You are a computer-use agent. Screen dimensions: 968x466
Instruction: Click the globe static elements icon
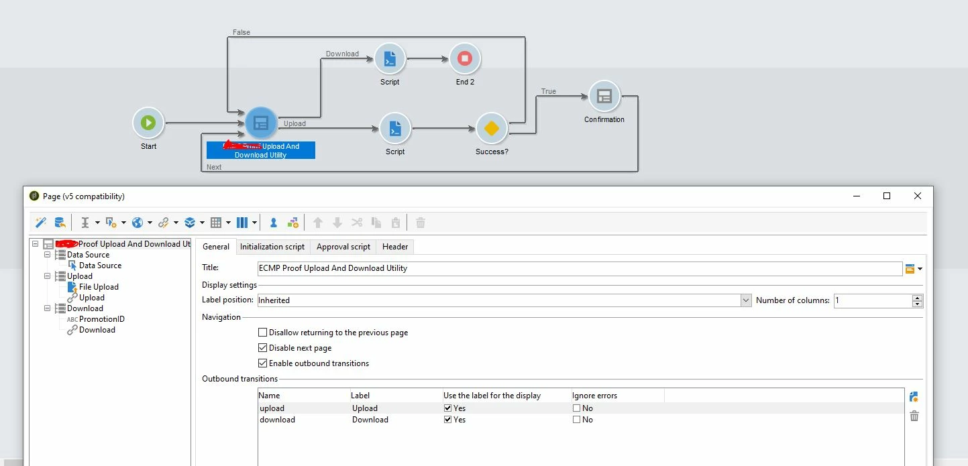[138, 223]
